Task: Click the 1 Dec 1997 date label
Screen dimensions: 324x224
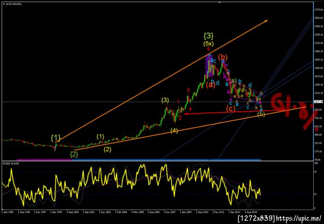Action: [40, 212]
